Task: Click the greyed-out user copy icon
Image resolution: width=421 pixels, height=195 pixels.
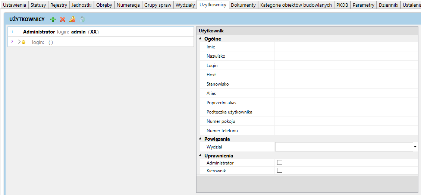Action: tap(82, 19)
